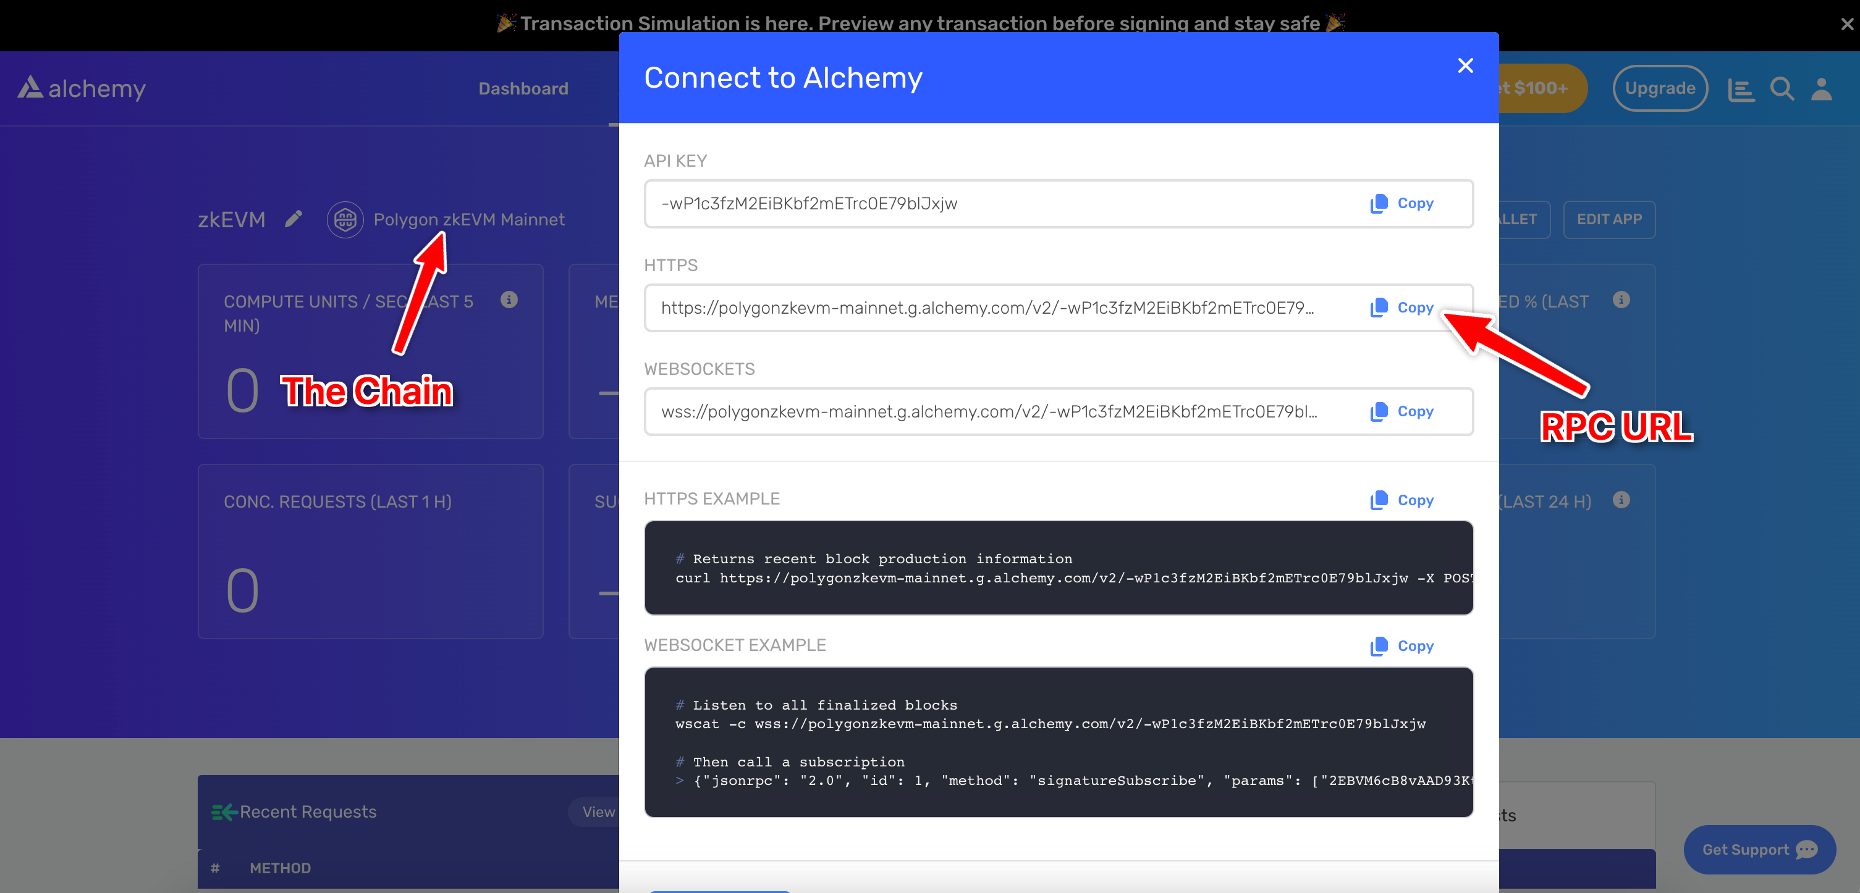
Task: Show info for Last 24 H card
Action: [1621, 500]
